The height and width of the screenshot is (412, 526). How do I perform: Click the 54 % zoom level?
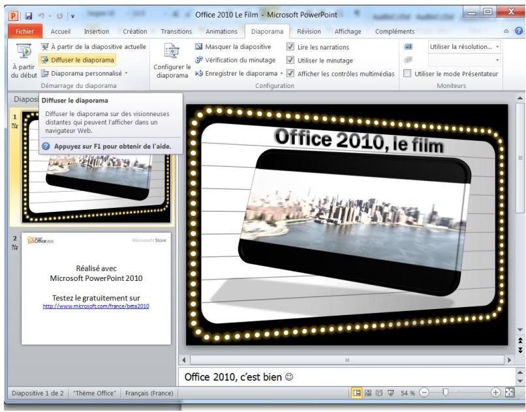408,393
